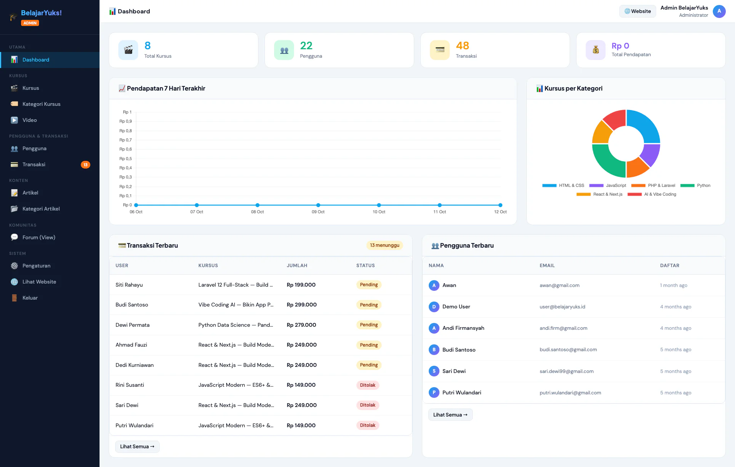Click the admin avatar circle in header
The width and height of the screenshot is (735, 467).
(719, 11)
